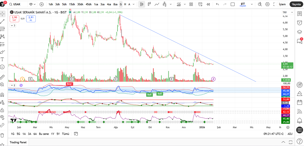The width and height of the screenshot is (304, 146).
Task: Open chats panel with notification badge
Action: (300, 41)
